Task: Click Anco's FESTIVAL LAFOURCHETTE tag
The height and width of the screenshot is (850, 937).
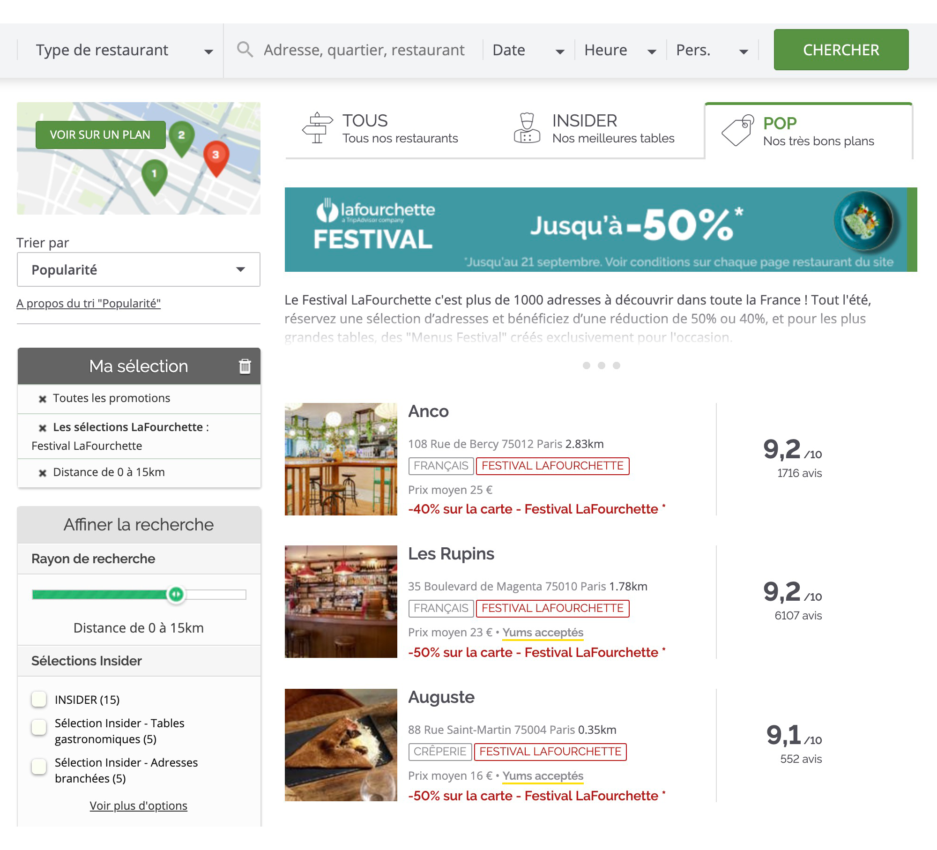Action: 553,466
